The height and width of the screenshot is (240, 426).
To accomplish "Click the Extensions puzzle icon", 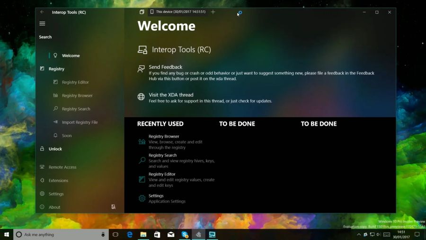I will (x=42, y=180).
